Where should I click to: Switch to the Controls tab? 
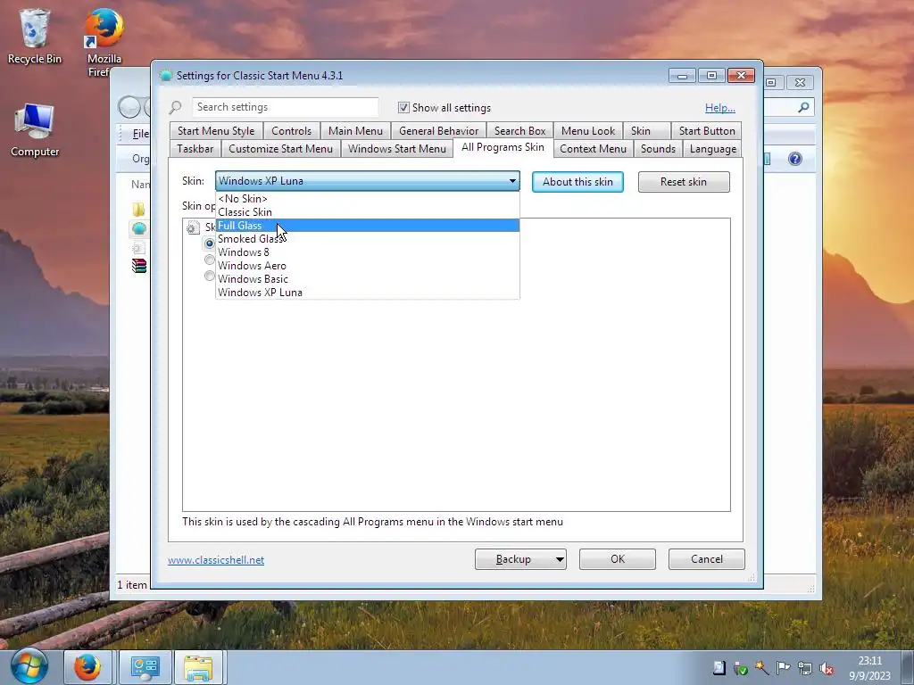coord(292,131)
